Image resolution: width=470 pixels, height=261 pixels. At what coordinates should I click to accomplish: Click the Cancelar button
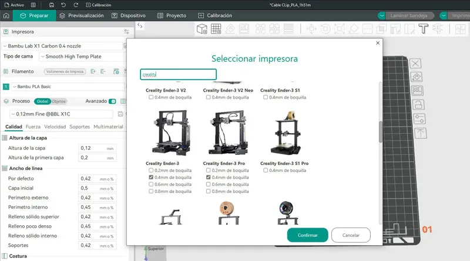coord(351,235)
